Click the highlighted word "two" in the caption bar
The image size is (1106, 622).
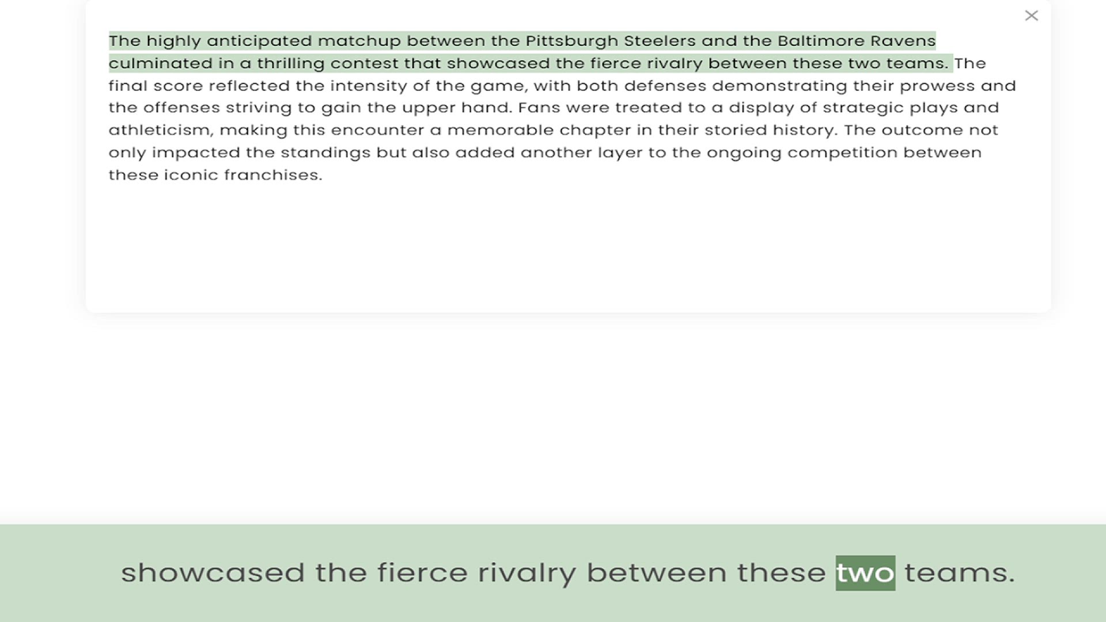coord(865,572)
